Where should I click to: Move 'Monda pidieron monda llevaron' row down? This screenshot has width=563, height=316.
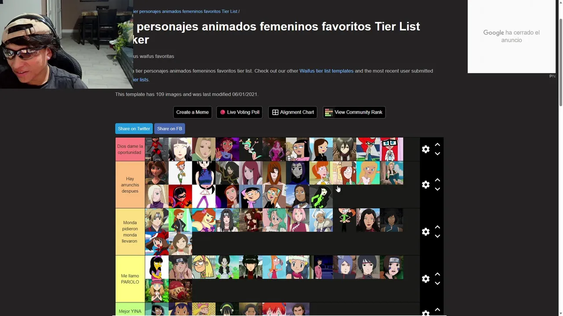[437, 236]
